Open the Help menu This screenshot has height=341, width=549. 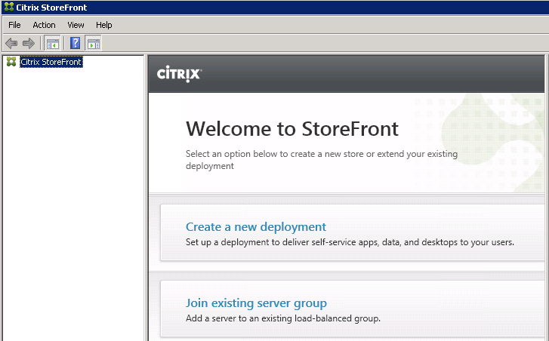pyautogui.click(x=104, y=25)
